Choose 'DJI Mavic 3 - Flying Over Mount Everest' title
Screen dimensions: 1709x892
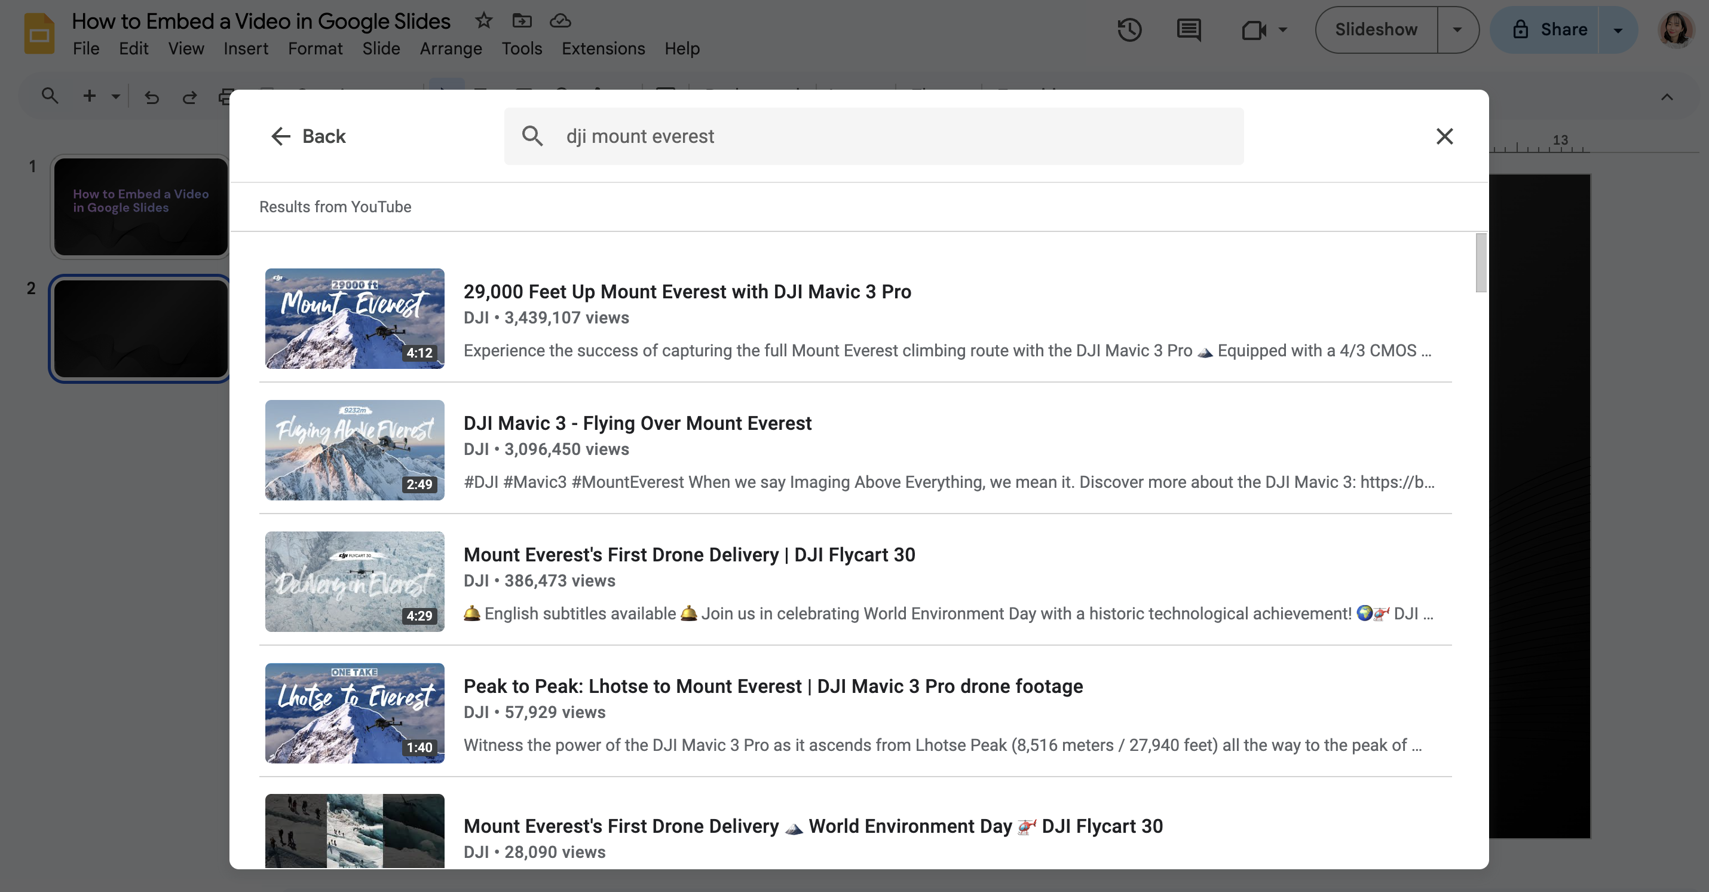pyautogui.click(x=637, y=423)
